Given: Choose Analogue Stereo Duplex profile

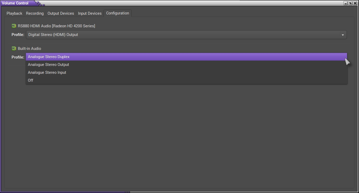Looking at the screenshot, I should pyautogui.click(x=49, y=57).
